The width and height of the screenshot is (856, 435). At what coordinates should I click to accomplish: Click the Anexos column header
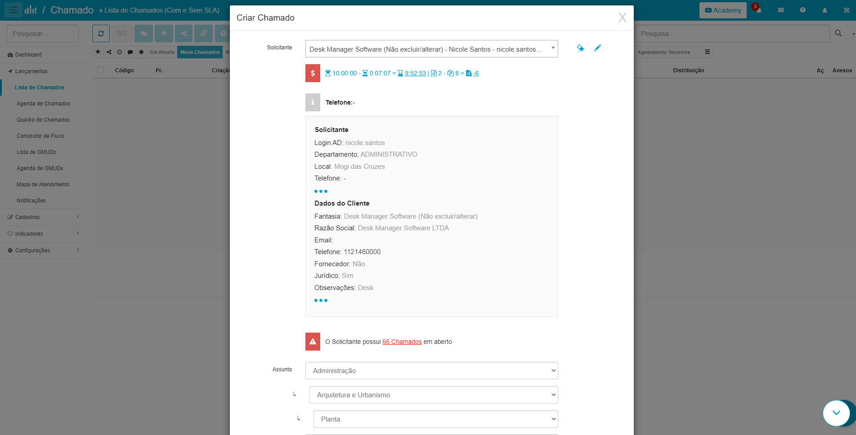[x=842, y=70]
